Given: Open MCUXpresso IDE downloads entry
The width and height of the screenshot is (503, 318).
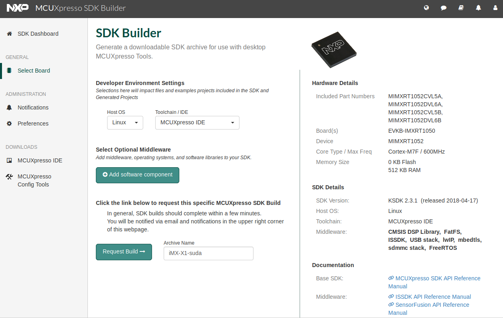Looking at the screenshot, I should click(40, 160).
